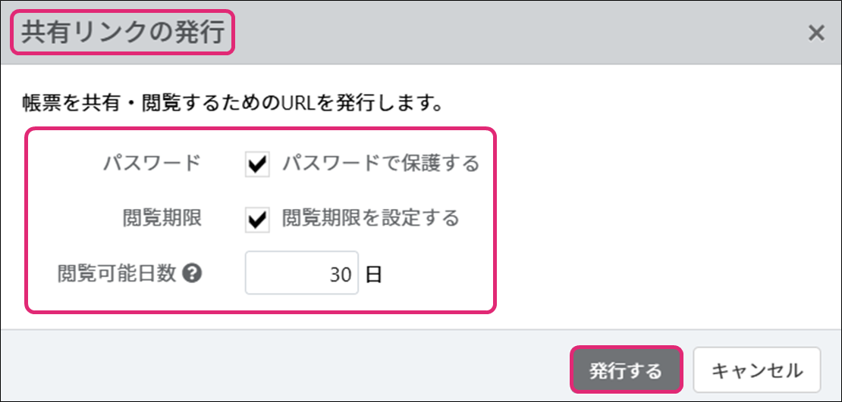The width and height of the screenshot is (842, 402).
Task: Click the 閲覧期限 row label
Action: pos(162,219)
